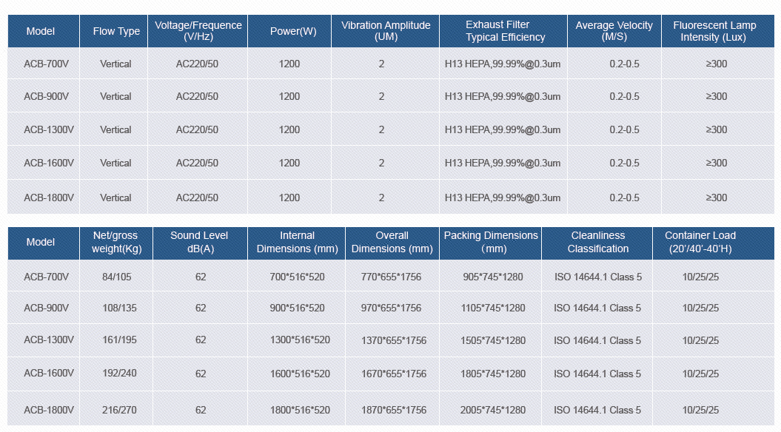The height and width of the screenshot is (432, 781).
Task: Click the 'Flow Type' column header
Action: click(x=116, y=31)
